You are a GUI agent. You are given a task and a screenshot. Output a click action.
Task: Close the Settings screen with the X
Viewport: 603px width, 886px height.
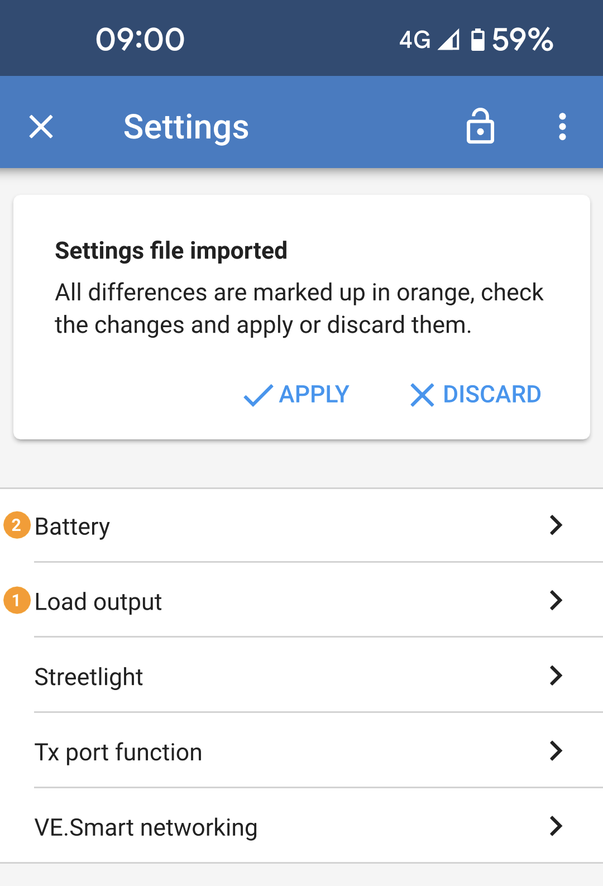coord(41,126)
